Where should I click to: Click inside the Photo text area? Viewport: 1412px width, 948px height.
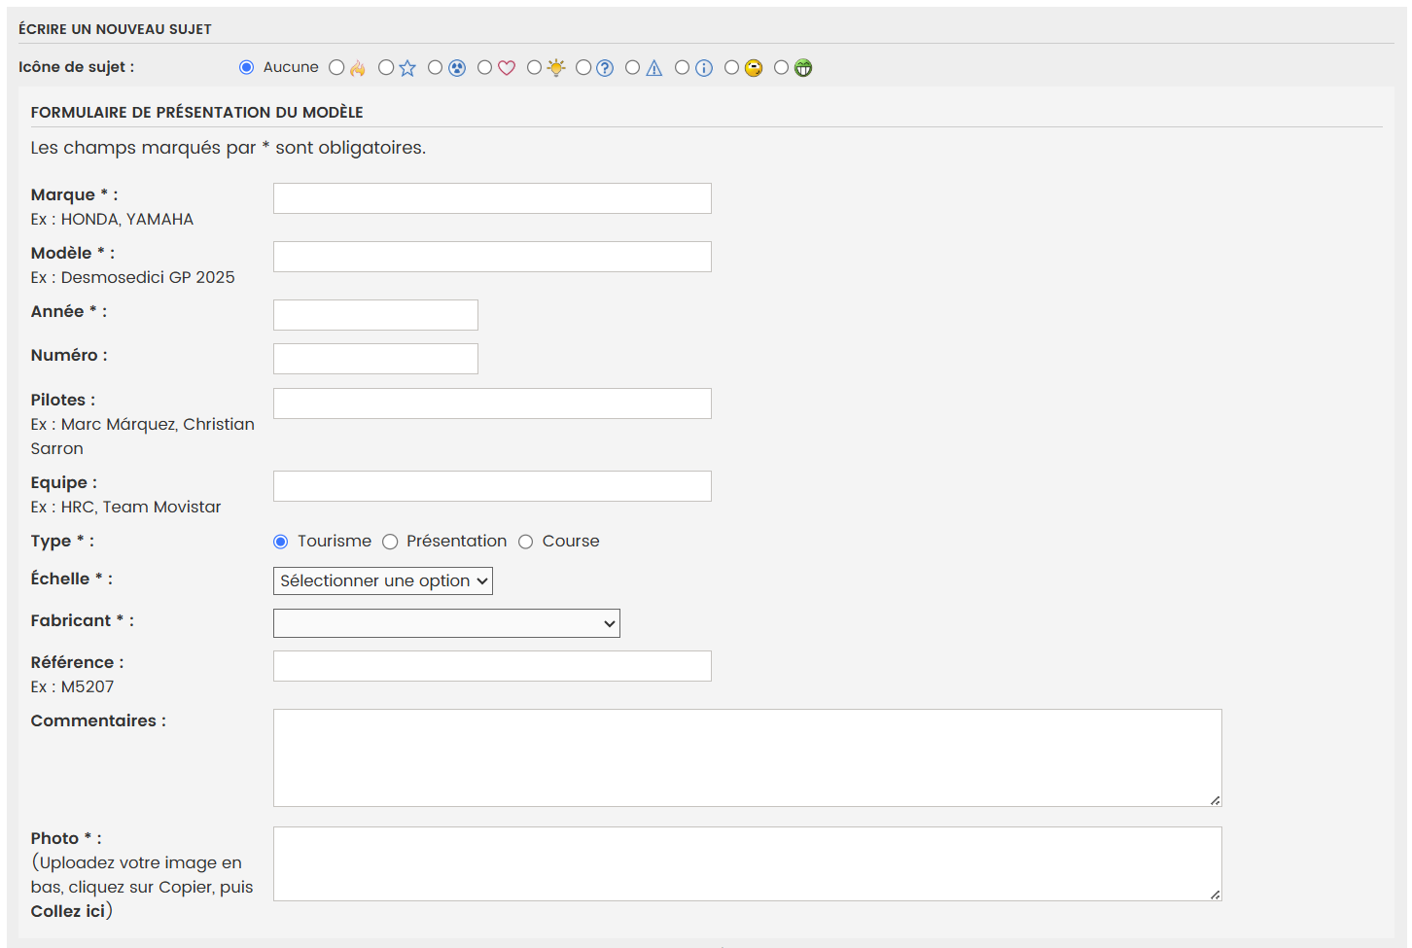tap(747, 863)
